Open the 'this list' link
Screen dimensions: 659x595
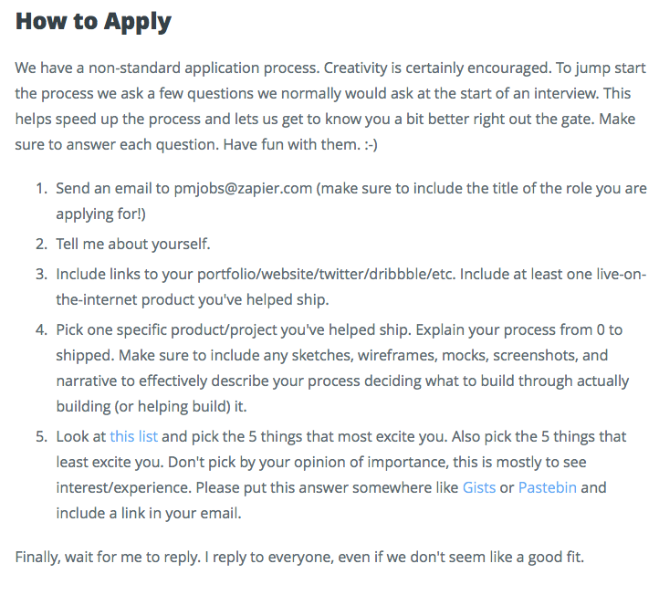[133, 436]
